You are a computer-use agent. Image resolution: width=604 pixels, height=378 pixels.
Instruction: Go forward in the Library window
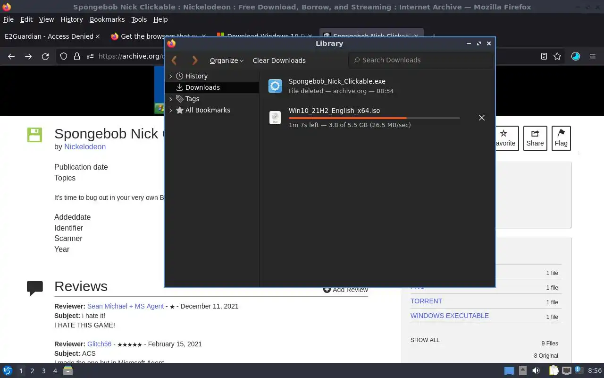click(195, 60)
